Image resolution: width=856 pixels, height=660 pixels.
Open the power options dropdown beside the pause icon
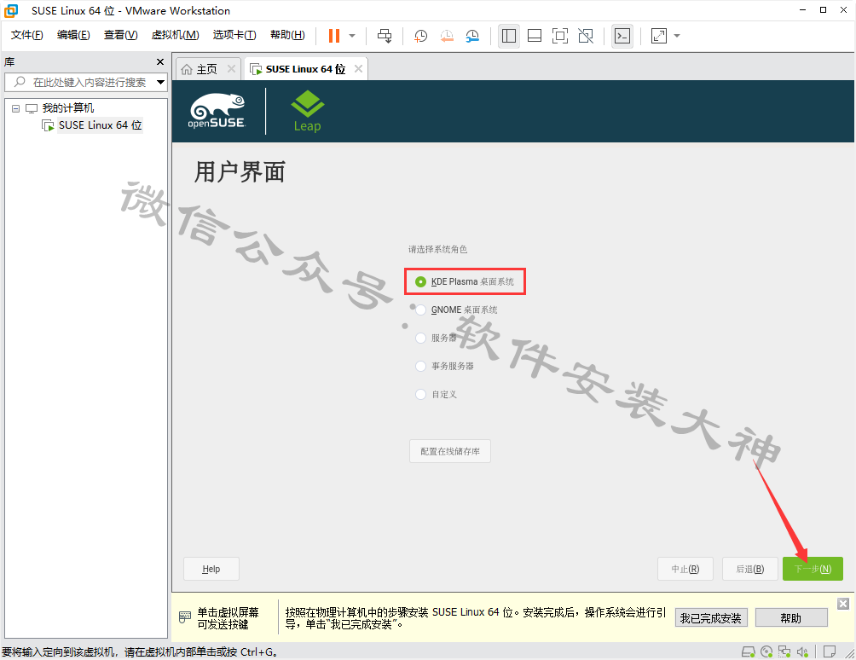coord(352,36)
